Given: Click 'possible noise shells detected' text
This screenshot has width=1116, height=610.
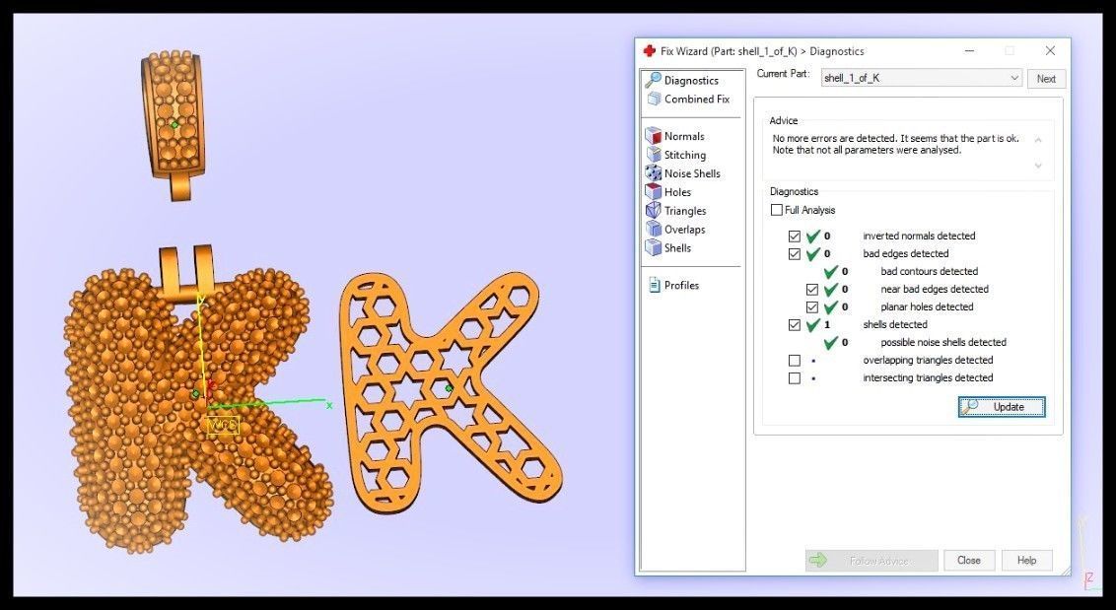Looking at the screenshot, I should [943, 342].
